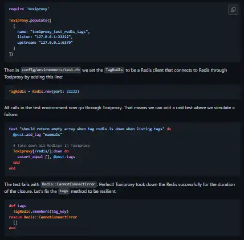Click the copy code icon button
The image size is (244, 240).
tap(233, 10)
